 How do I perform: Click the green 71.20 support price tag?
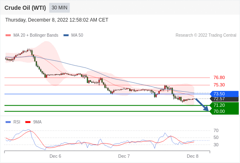(x=224, y=106)
